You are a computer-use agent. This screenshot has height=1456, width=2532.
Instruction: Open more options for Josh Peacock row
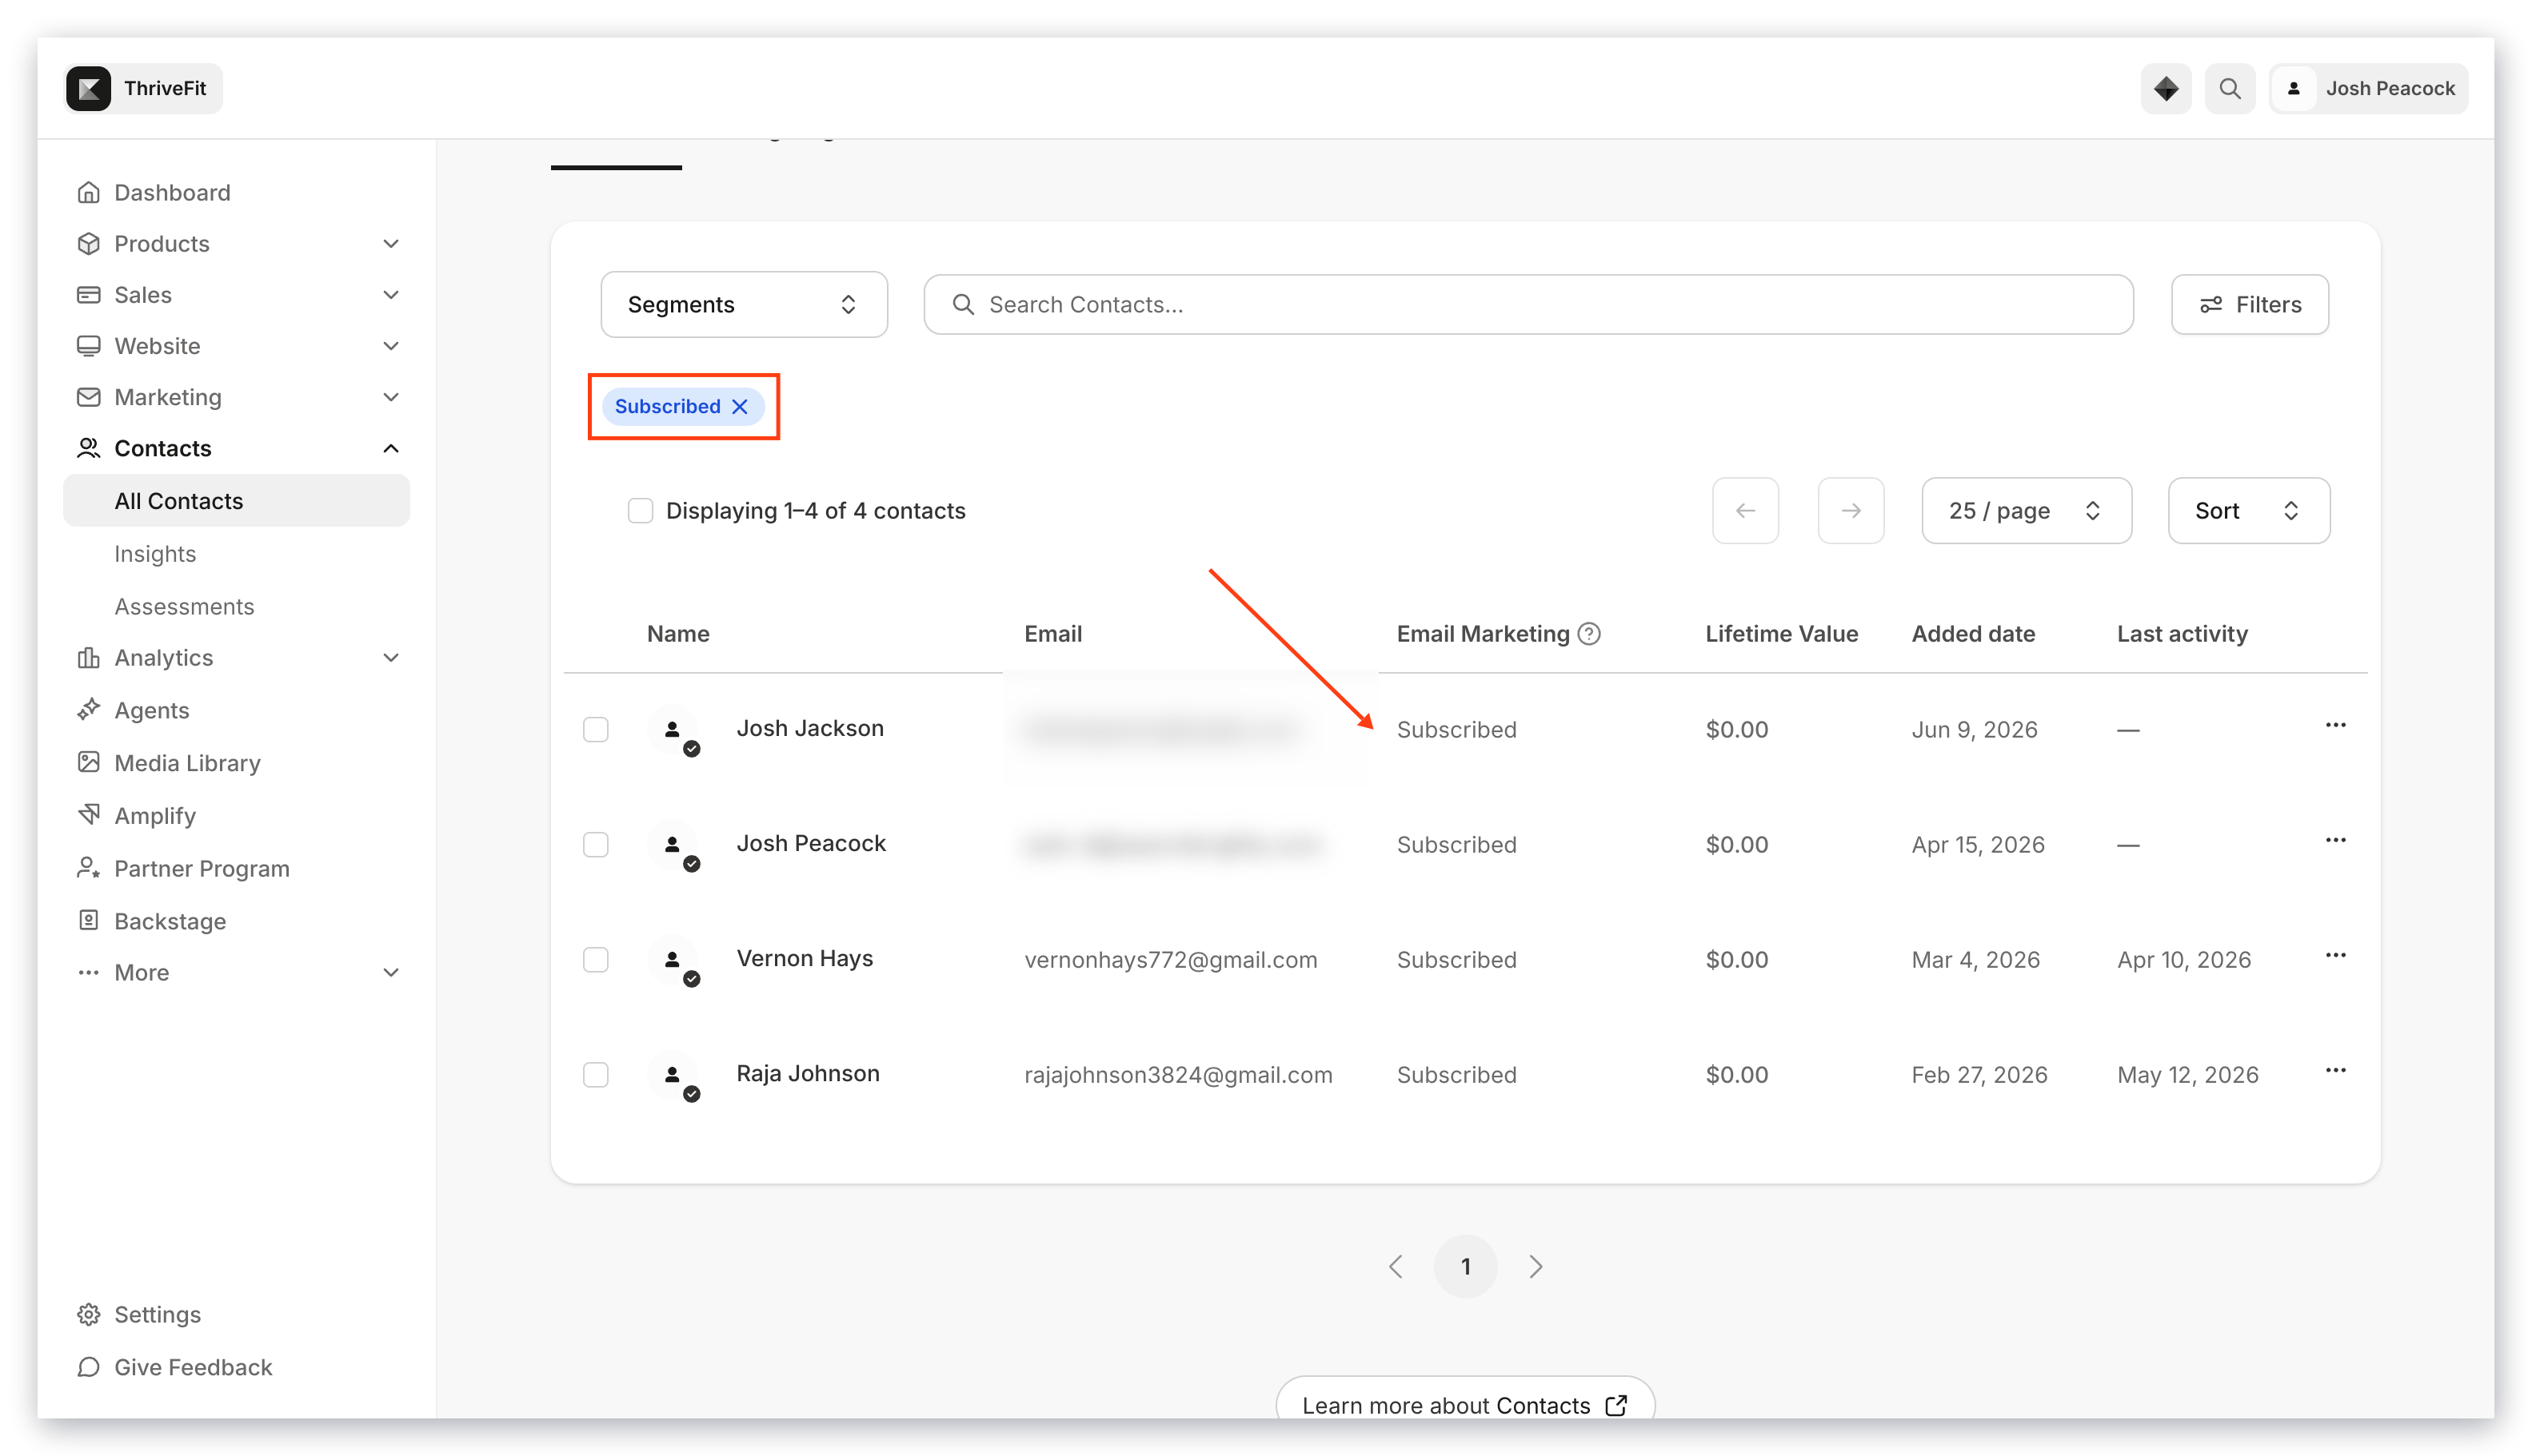point(2334,840)
